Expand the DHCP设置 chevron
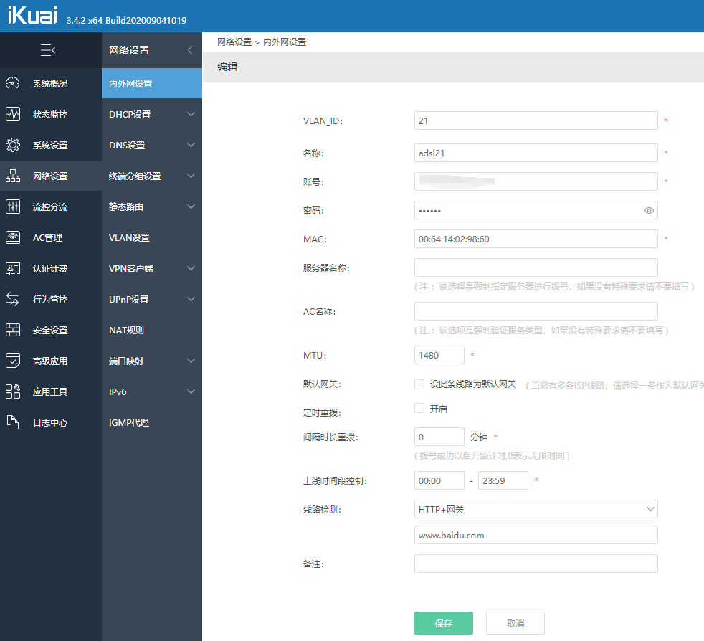The image size is (704, 641). click(191, 114)
